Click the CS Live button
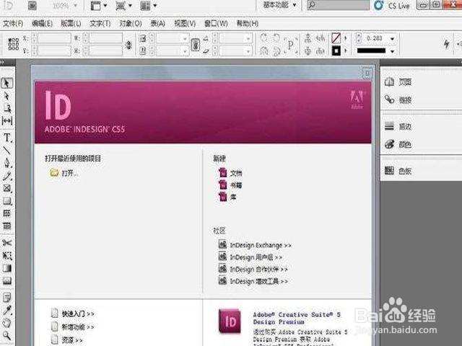Viewport: 462px width, 346px height. pyautogui.click(x=392, y=6)
